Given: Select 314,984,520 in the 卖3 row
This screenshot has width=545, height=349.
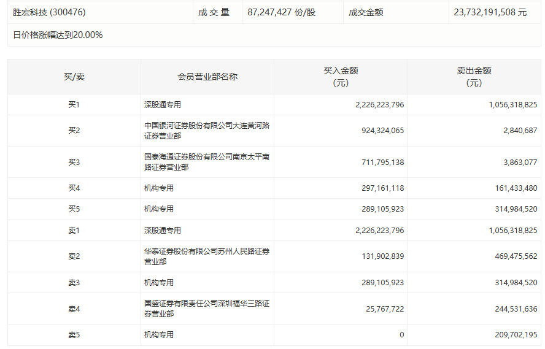Looking at the screenshot, I should click(x=516, y=283).
